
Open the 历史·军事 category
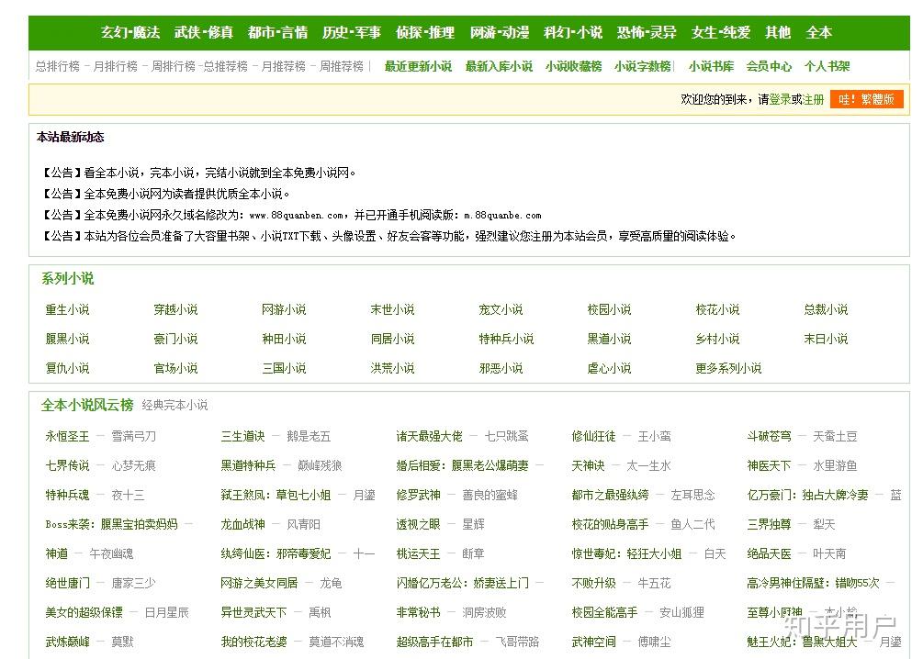point(352,32)
